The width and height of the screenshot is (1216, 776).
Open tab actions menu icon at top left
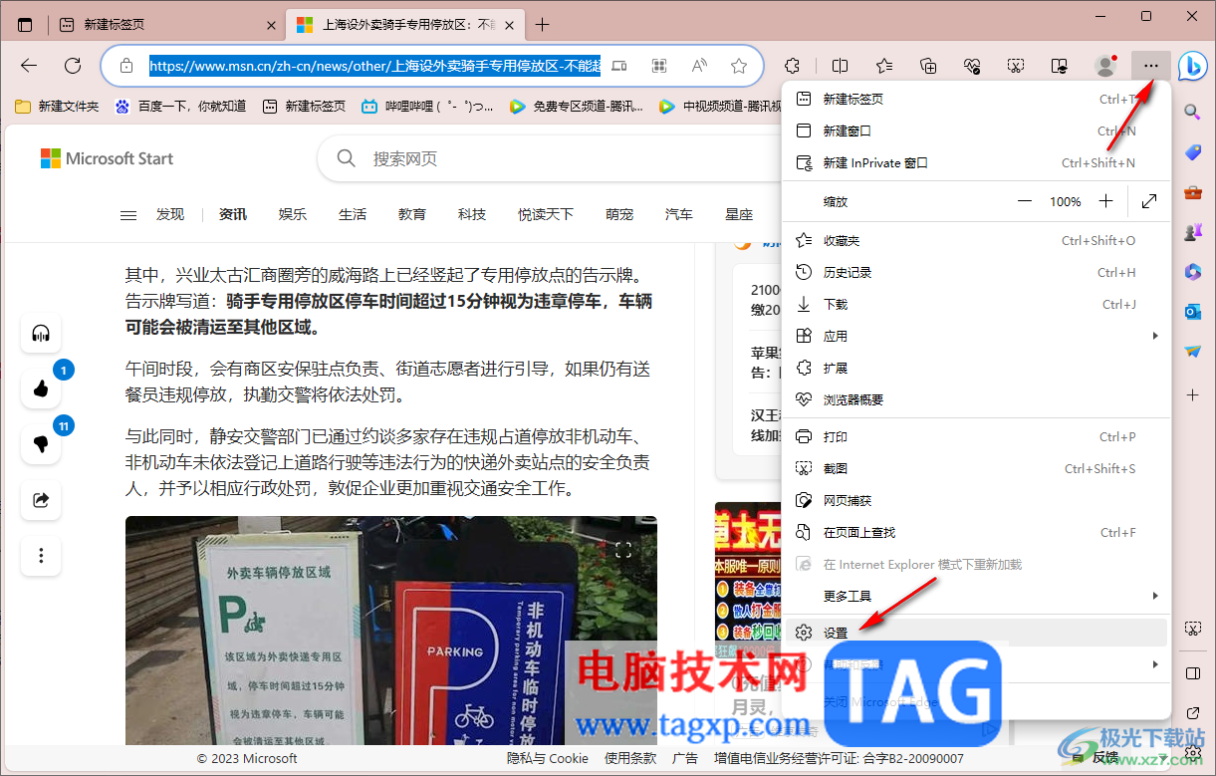[25, 25]
